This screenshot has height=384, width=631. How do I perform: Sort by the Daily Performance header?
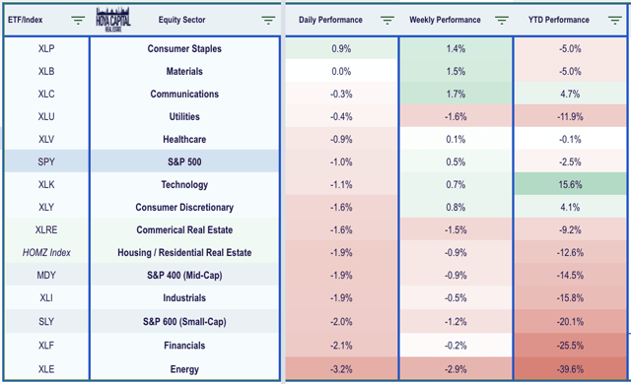click(330, 20)
